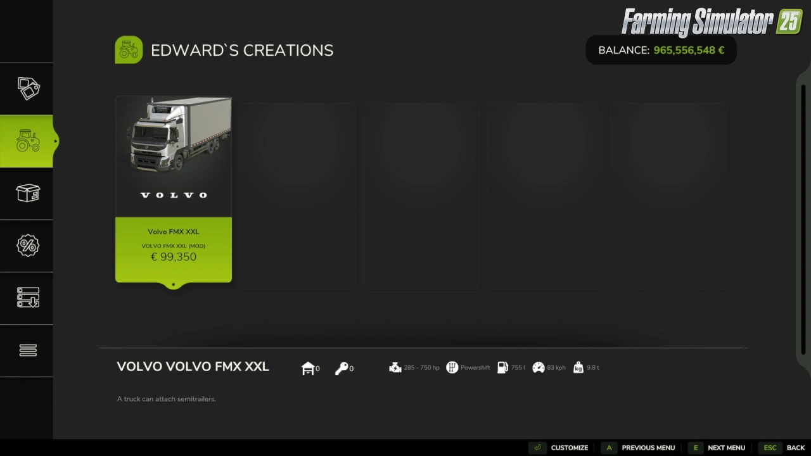The height and width of the screenshot is (456, 811).
Task: Click the key leased count icon
Action: [342, 368]
